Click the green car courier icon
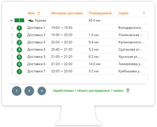Image resolution: width=157 pixels, height=127 pixels. pos(31,21)
